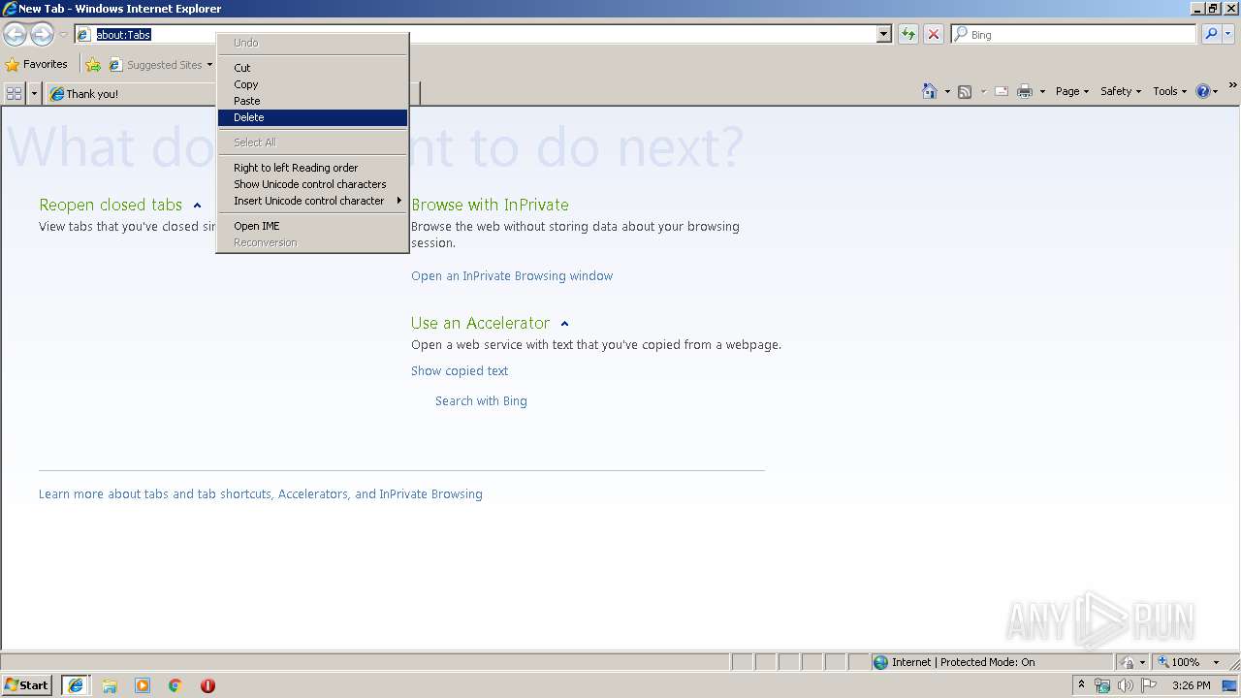1241x698 pixels.
Task: Click the Internet zone globe icon
Action: point(880,662)
